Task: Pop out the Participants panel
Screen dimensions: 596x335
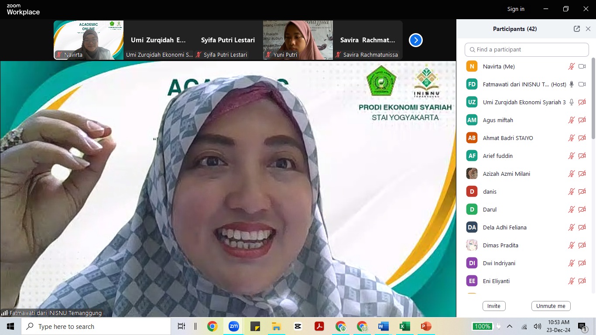Action: pos(577,29)
